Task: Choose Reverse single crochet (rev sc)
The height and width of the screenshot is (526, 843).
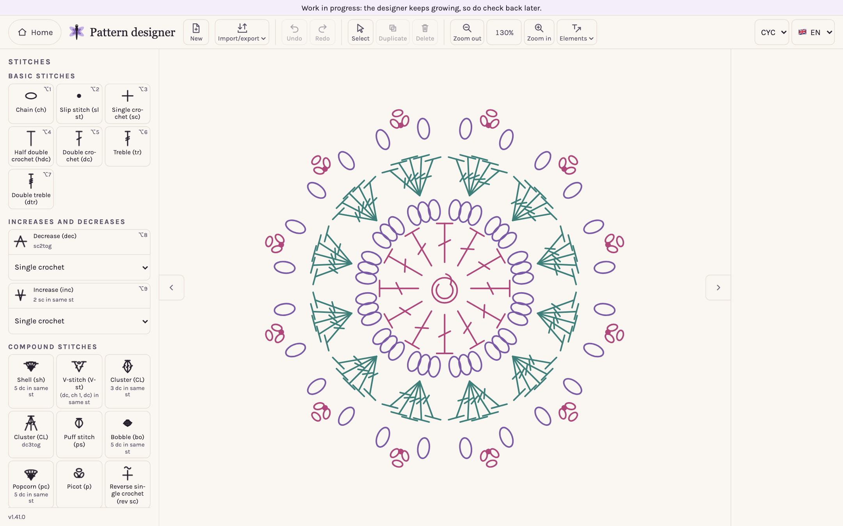Action: click(128, 484)
